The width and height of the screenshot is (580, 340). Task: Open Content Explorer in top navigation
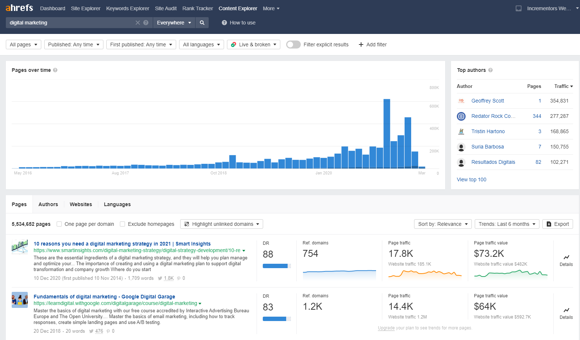click(x=238, y=8)
